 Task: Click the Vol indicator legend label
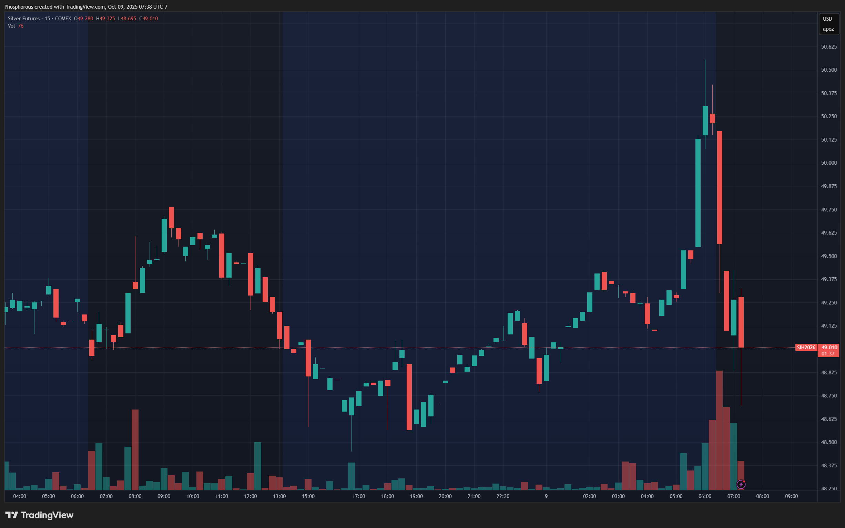point(11,26)
